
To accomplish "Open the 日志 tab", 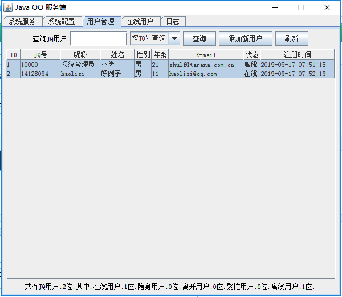I will tap(173, 21).
